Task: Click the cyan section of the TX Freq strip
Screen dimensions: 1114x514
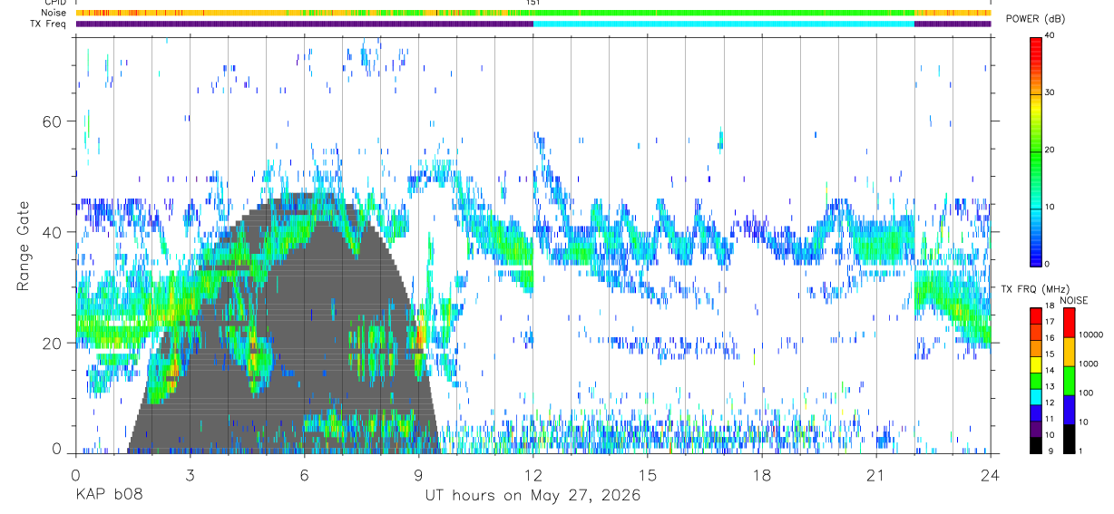Action: tap(724, 24)
